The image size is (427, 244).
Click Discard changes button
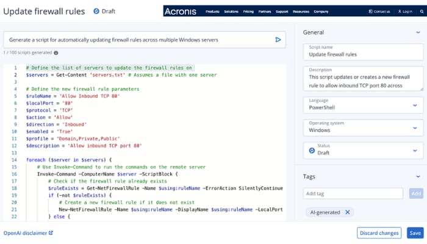click(379, 233)
